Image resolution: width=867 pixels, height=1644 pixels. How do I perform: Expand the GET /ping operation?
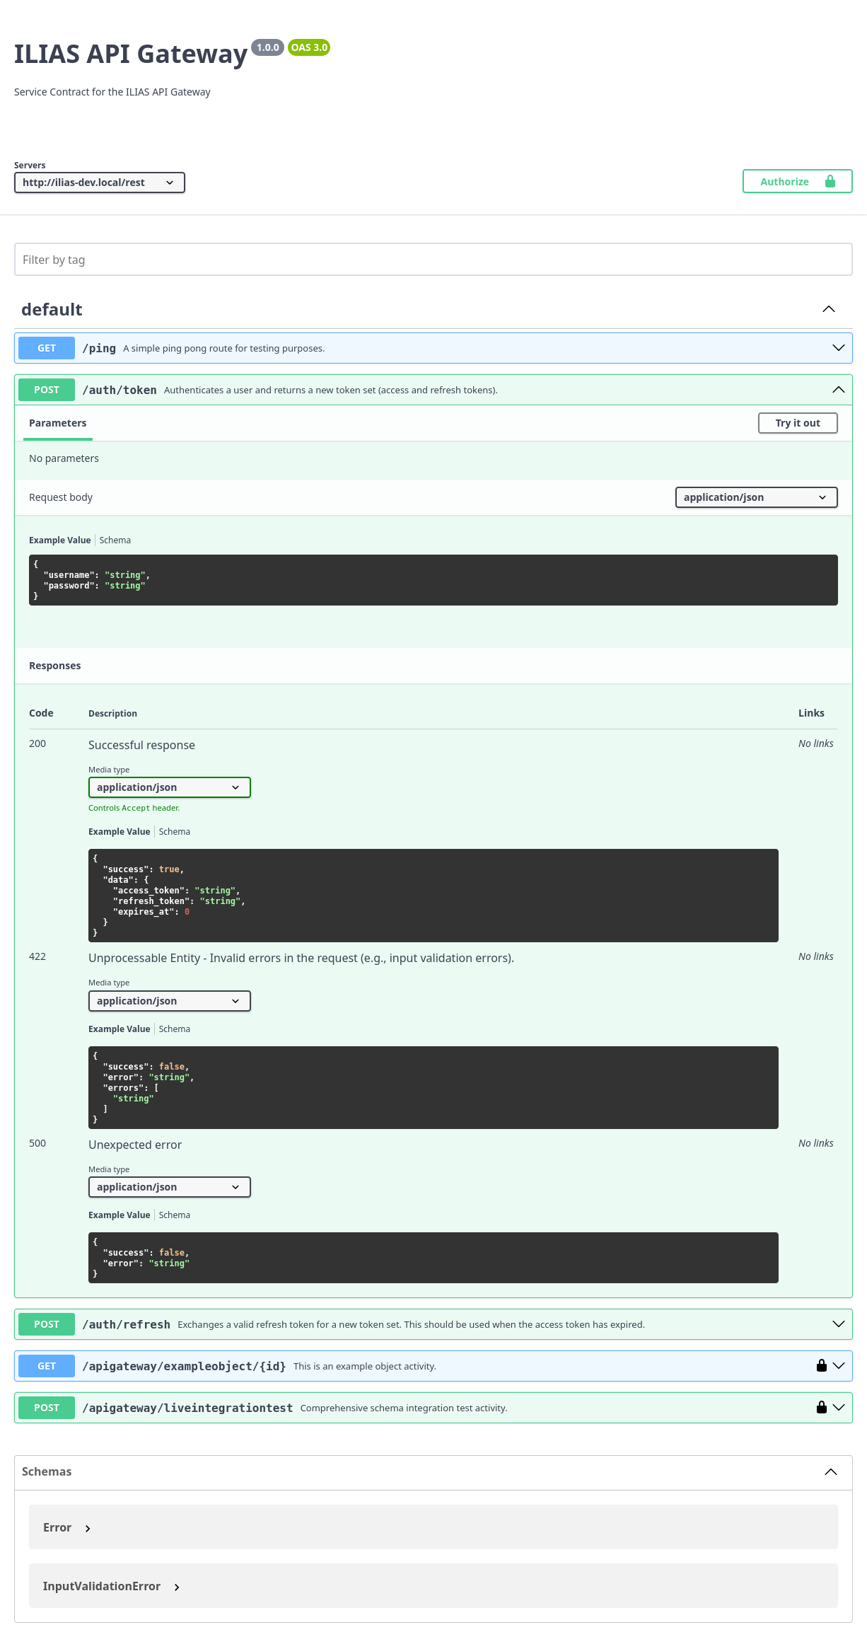click(x=839, y=348)
